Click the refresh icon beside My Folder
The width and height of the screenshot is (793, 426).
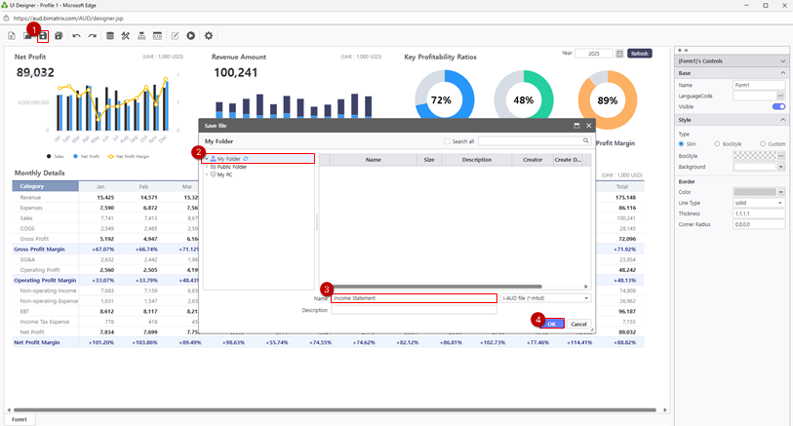click(x=245, y=159)
